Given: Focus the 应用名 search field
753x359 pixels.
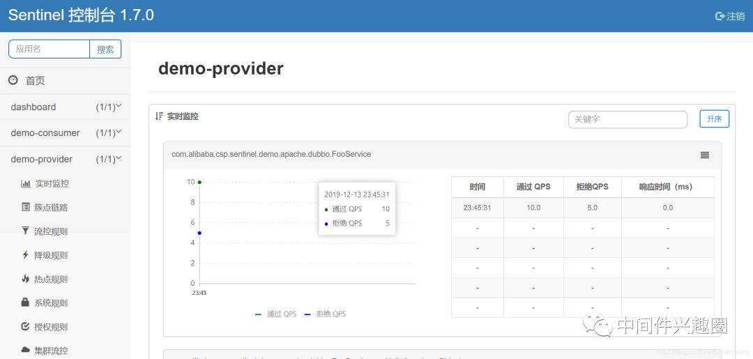Looking at the screenshot, I should click(x=49, y=49).
